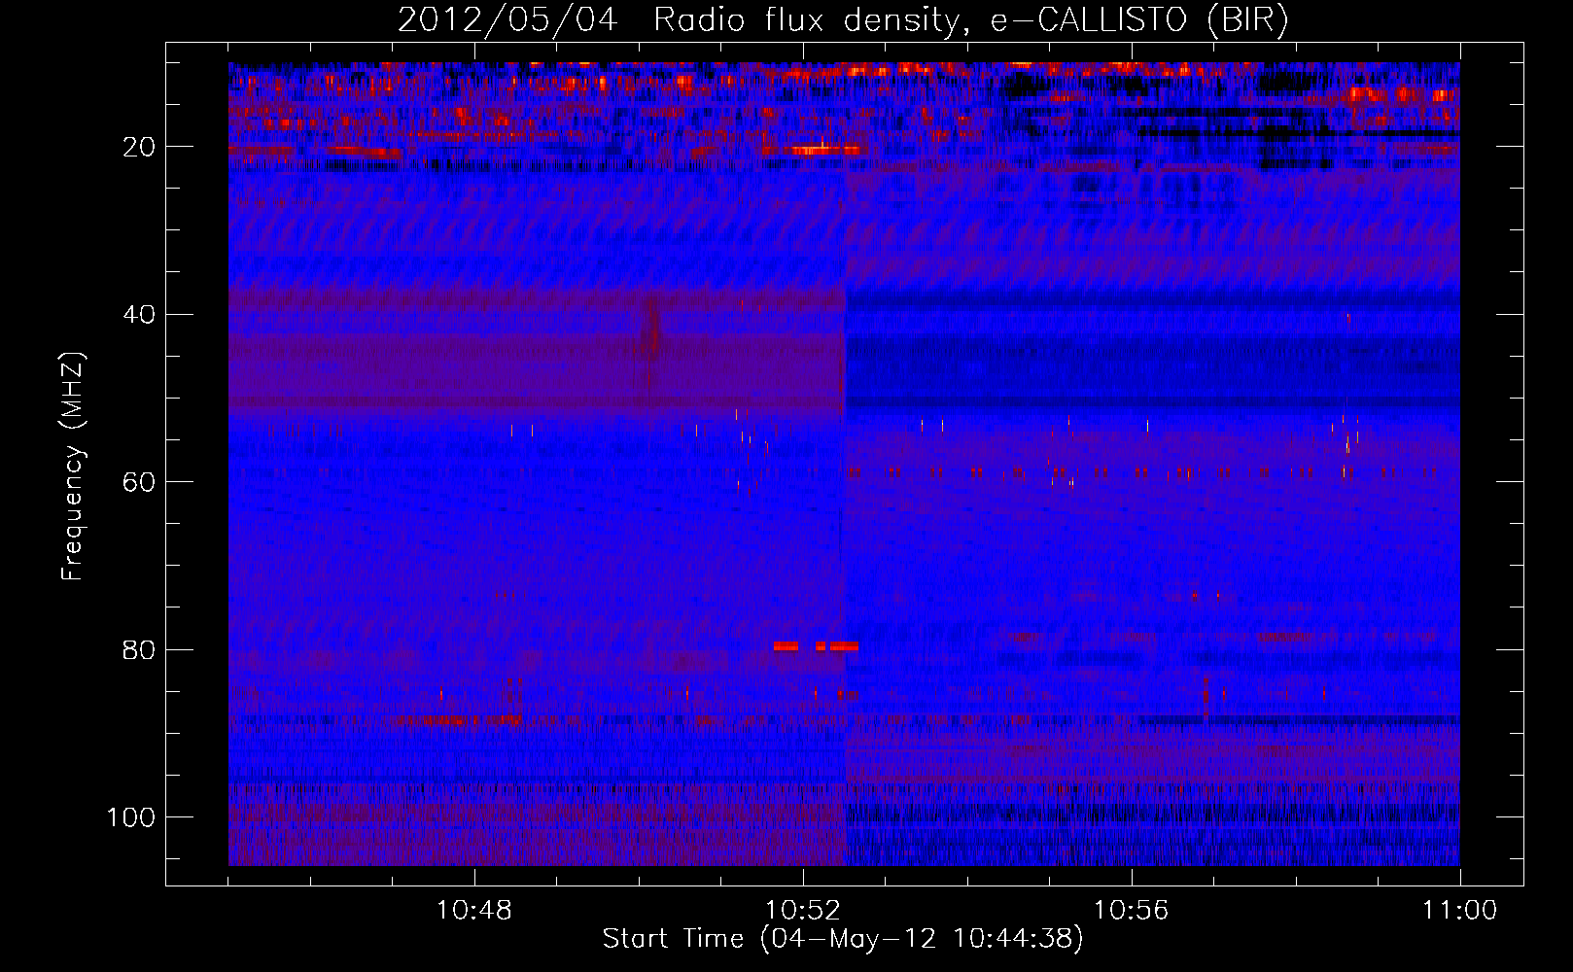Click the 10:56 time tick label
The height and width of the screenshot is (972, 1573).
click(x=1132, y=911)
